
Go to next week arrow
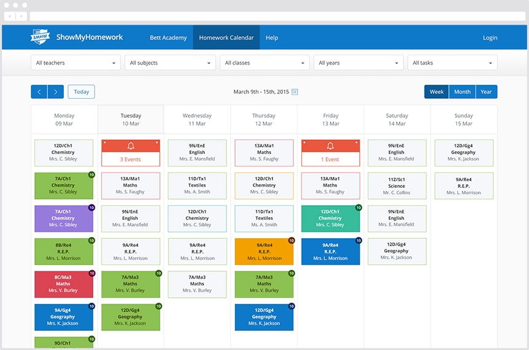click(55, 91)
